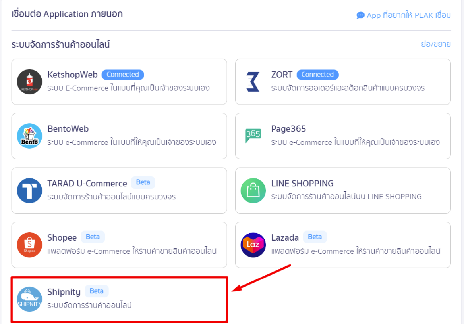Viewport: 464px width, 335px height.
Task: Select the Page365 title text
Action: click(288, 129)
